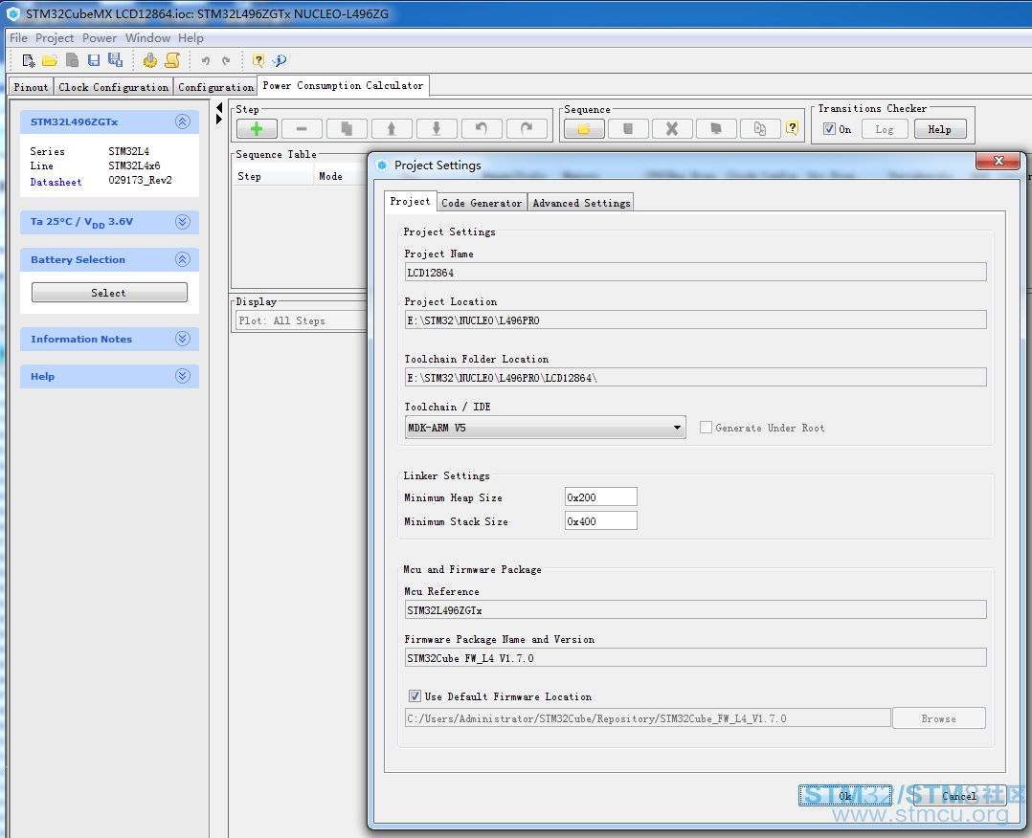Image resolution: width=1032 pixels, height=838 pixels.
Task: Click the Project Name field LCD12864
Action: 695,273
